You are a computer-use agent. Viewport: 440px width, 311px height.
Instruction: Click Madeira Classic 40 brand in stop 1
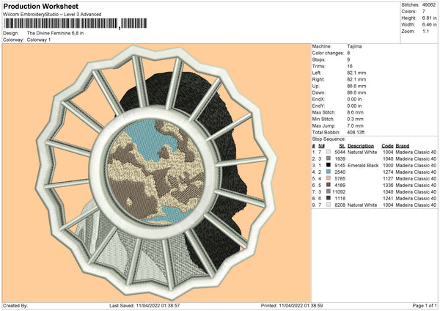(x=416, y=152)
